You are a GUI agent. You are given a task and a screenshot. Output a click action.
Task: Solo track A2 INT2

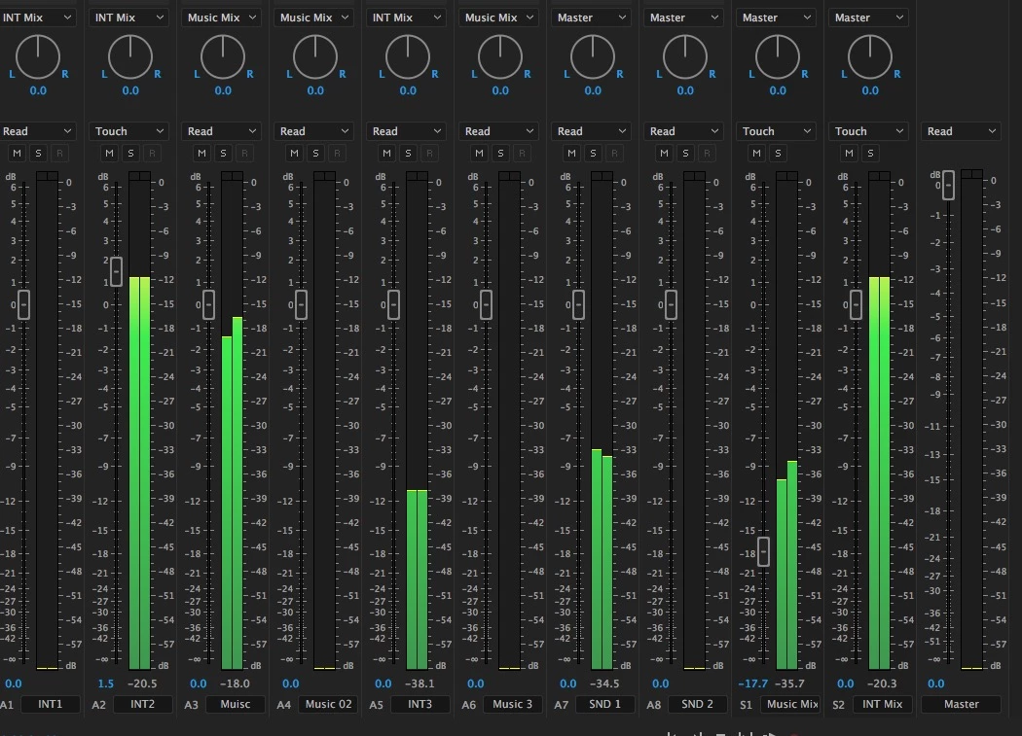click(131, 153)
